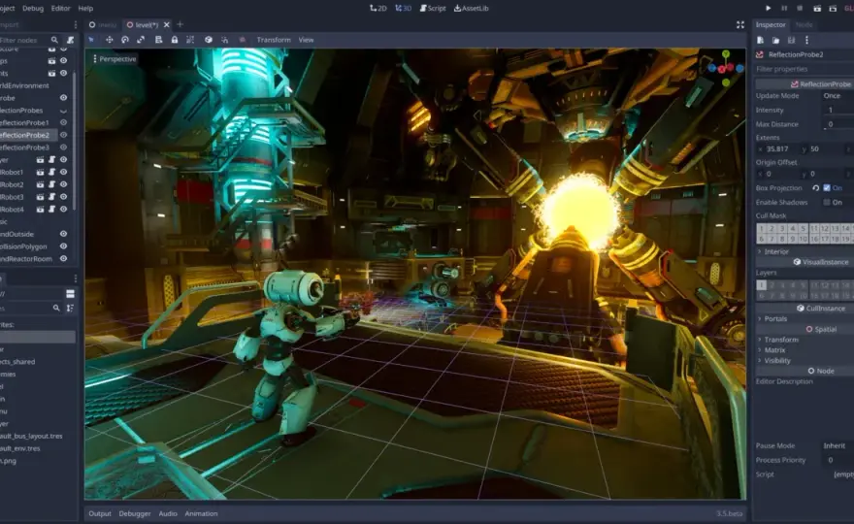Select the Scale mode tool icon

coord(141,40)
